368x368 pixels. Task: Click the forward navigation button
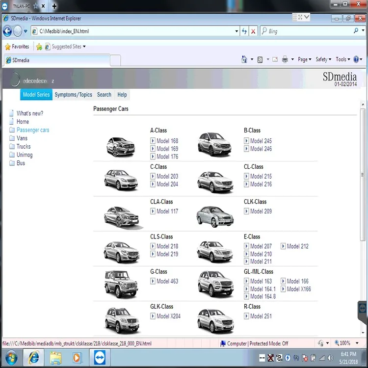point(18,31)
